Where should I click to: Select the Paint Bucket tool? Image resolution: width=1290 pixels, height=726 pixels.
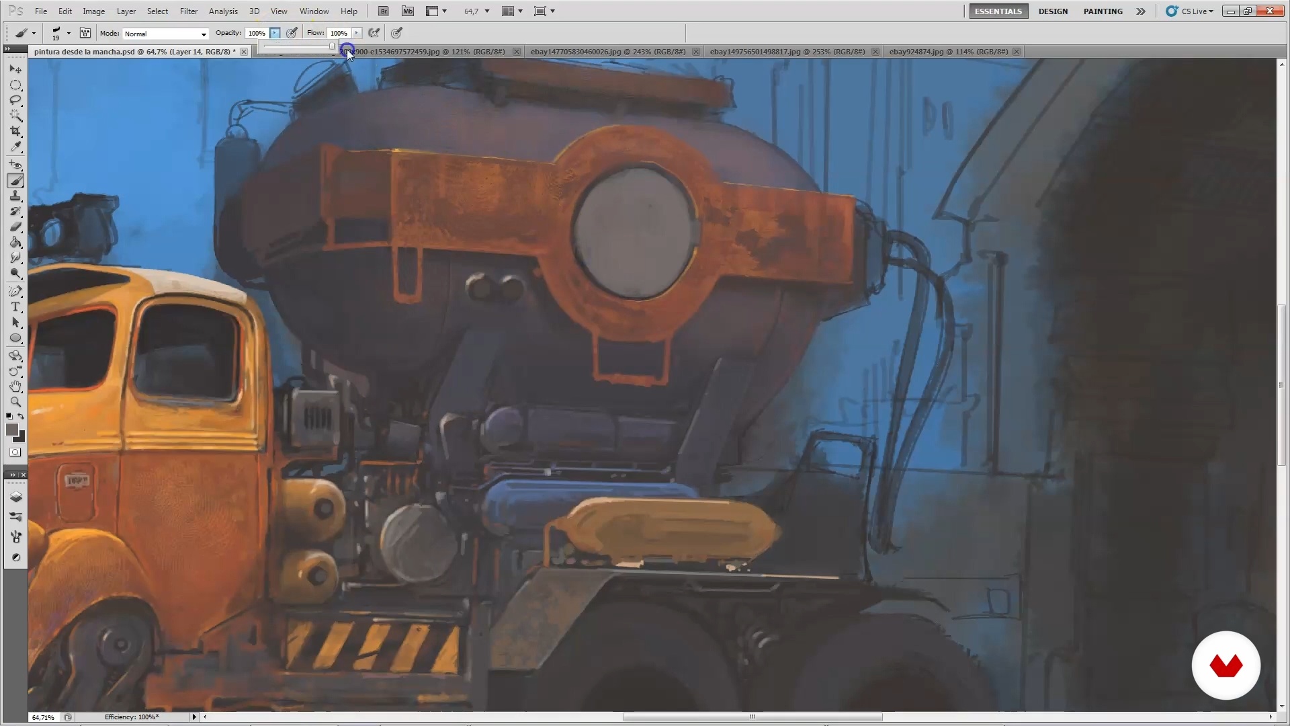click(x=15, y=242)
